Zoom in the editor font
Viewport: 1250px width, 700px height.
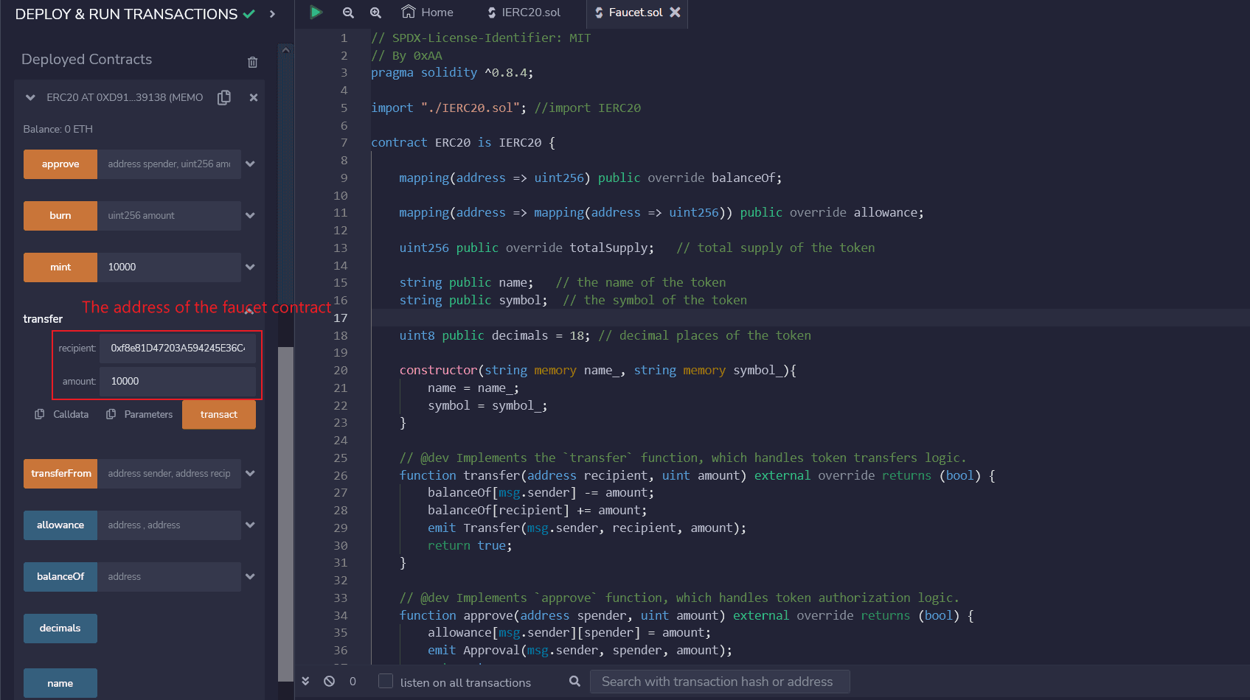pos(375,13)
